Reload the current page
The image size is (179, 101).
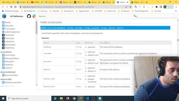[11, 7]
